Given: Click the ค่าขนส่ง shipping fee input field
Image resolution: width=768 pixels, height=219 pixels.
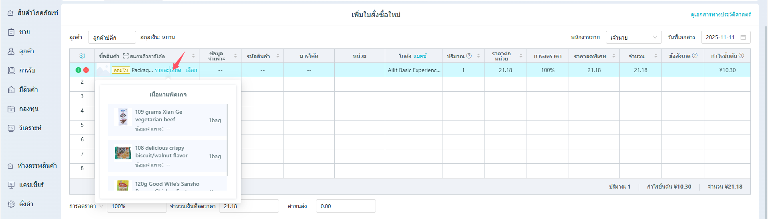Looking at the screenshot, I should coord(346,206).
